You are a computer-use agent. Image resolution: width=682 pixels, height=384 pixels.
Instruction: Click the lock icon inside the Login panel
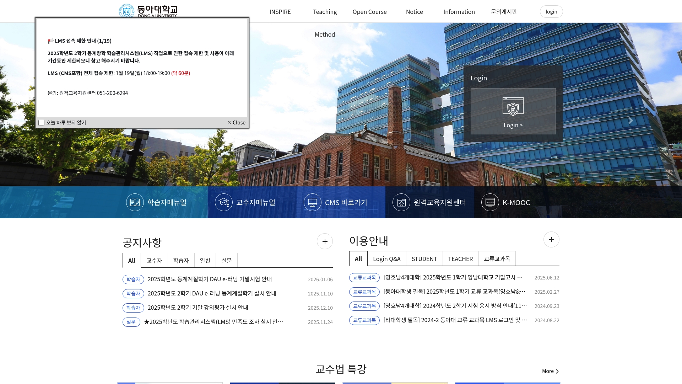click(513, 106)
